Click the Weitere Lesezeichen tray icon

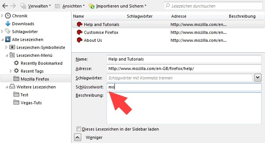point(12,87)
